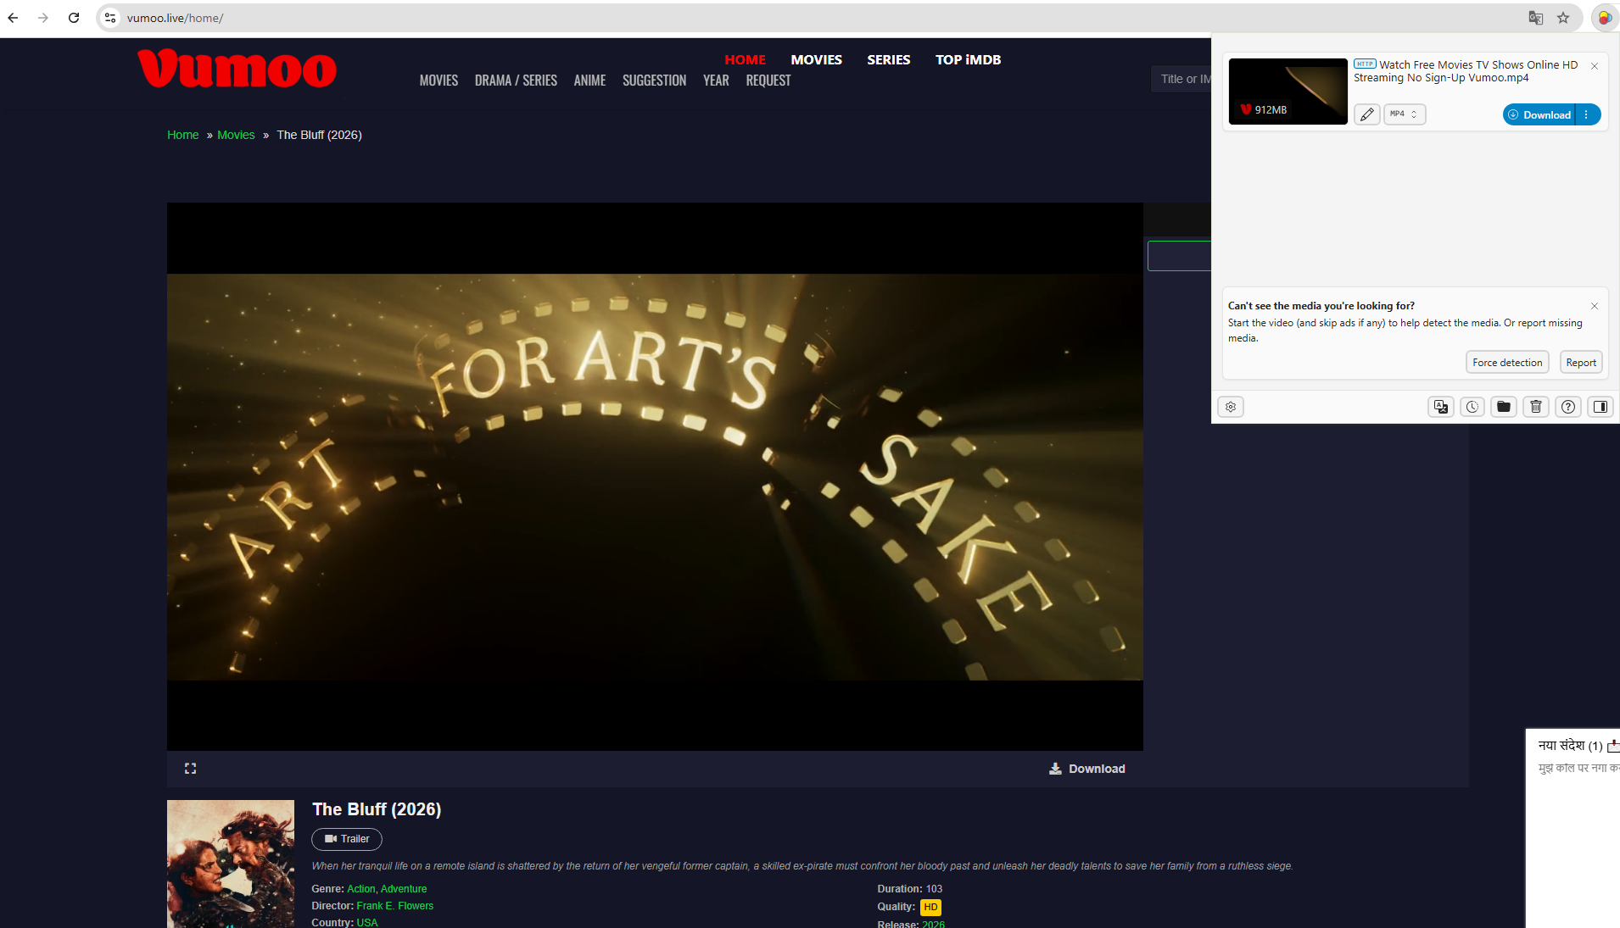Toggle the side panel view icon
The image size is (1620, 928).
coord(1600,407)
